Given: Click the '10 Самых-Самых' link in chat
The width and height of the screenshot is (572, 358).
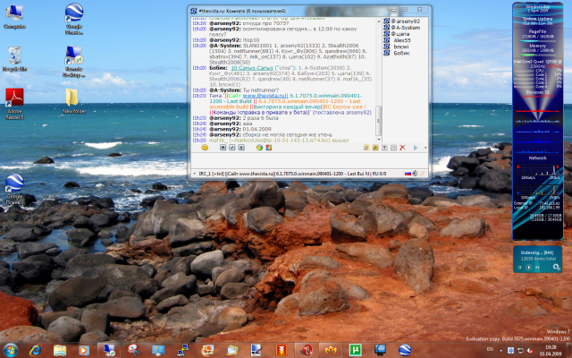Looking at the screenshot, I should click(x=252, y=68).
